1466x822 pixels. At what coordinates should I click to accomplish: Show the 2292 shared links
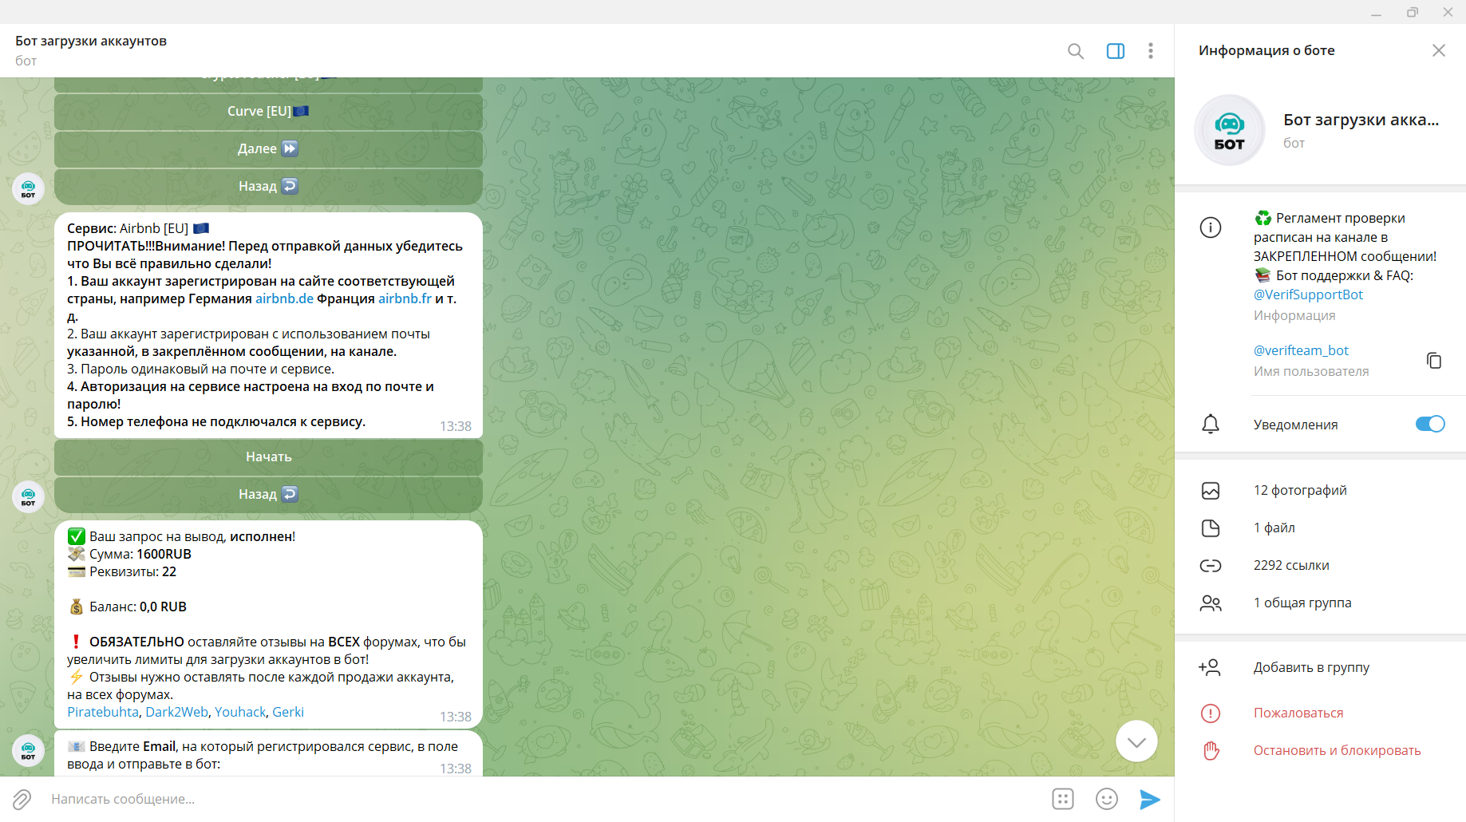coord(1290,565)
